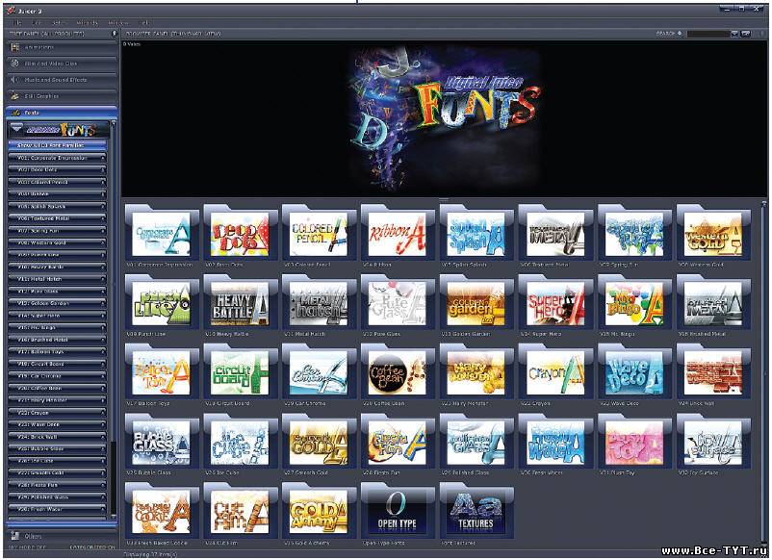Open the Golden Garden font folder
This screenshot has width=772, height=560.
click(476, 303)
